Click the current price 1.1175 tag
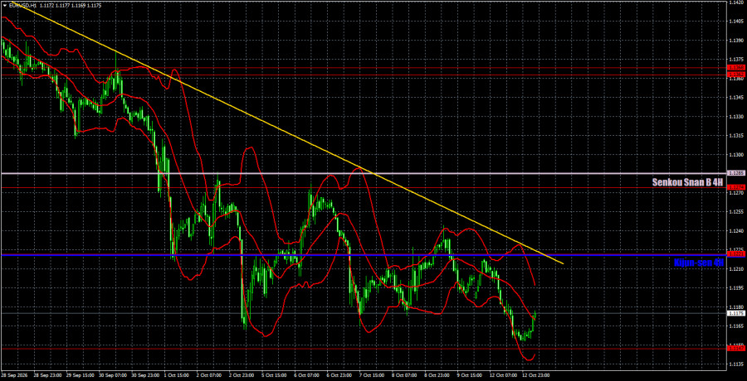The height and width of the screenshot is (381, 747). point(736,313)
